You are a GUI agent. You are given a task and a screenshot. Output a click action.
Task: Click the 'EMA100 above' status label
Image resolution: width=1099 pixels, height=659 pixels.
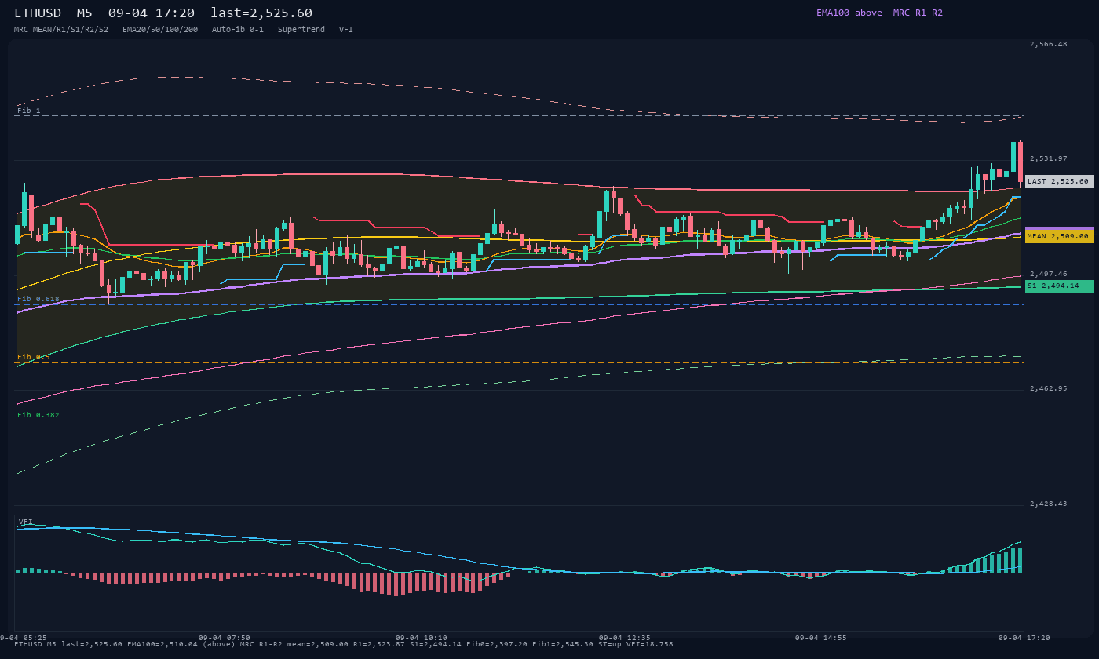[849, 13]
